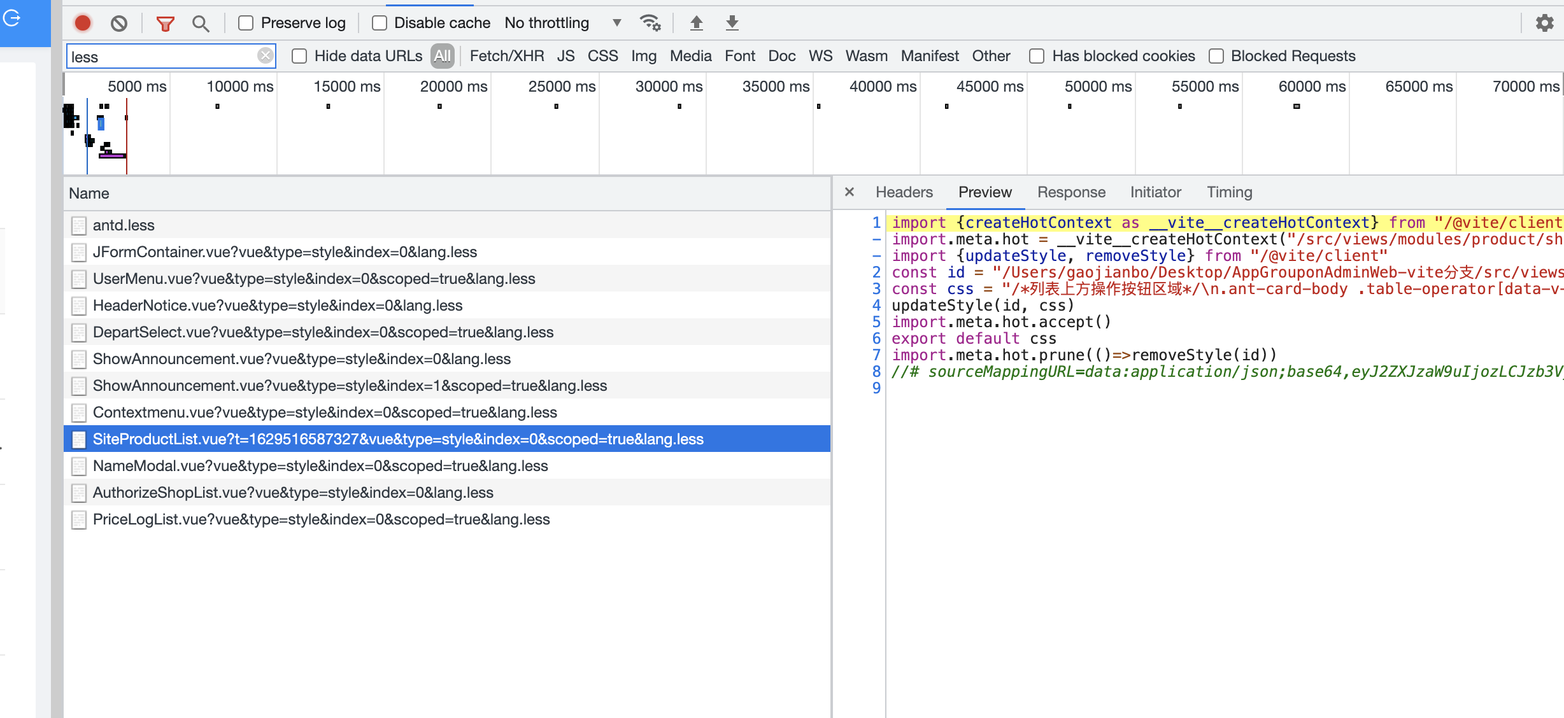Image resolution: width=1564 pixels, height=718 pixels.
Task: Open network search
Action: click(201, 23)
